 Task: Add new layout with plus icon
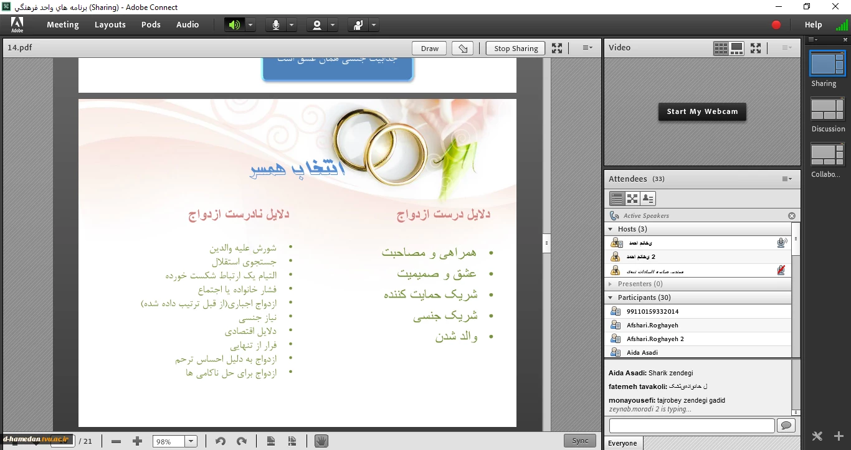[839, 436]
